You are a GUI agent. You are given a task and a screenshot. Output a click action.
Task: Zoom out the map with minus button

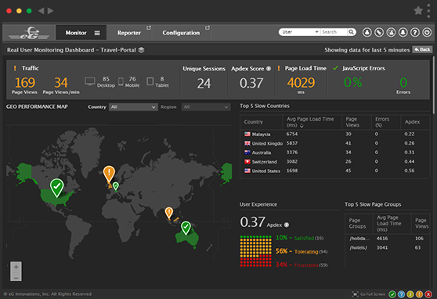click(x=16, y=278)
